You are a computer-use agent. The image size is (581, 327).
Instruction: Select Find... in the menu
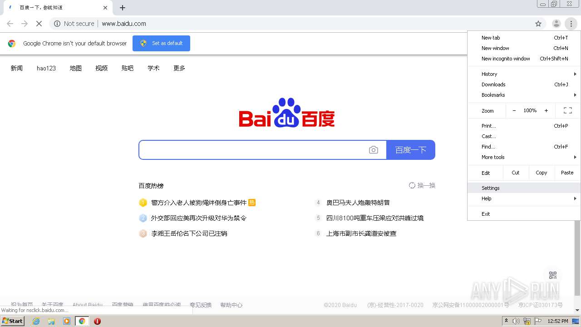(524, 147)
